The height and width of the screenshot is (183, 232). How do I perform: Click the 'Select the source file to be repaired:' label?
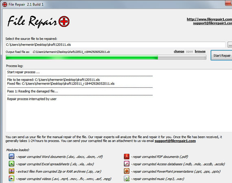pos(31,39)
